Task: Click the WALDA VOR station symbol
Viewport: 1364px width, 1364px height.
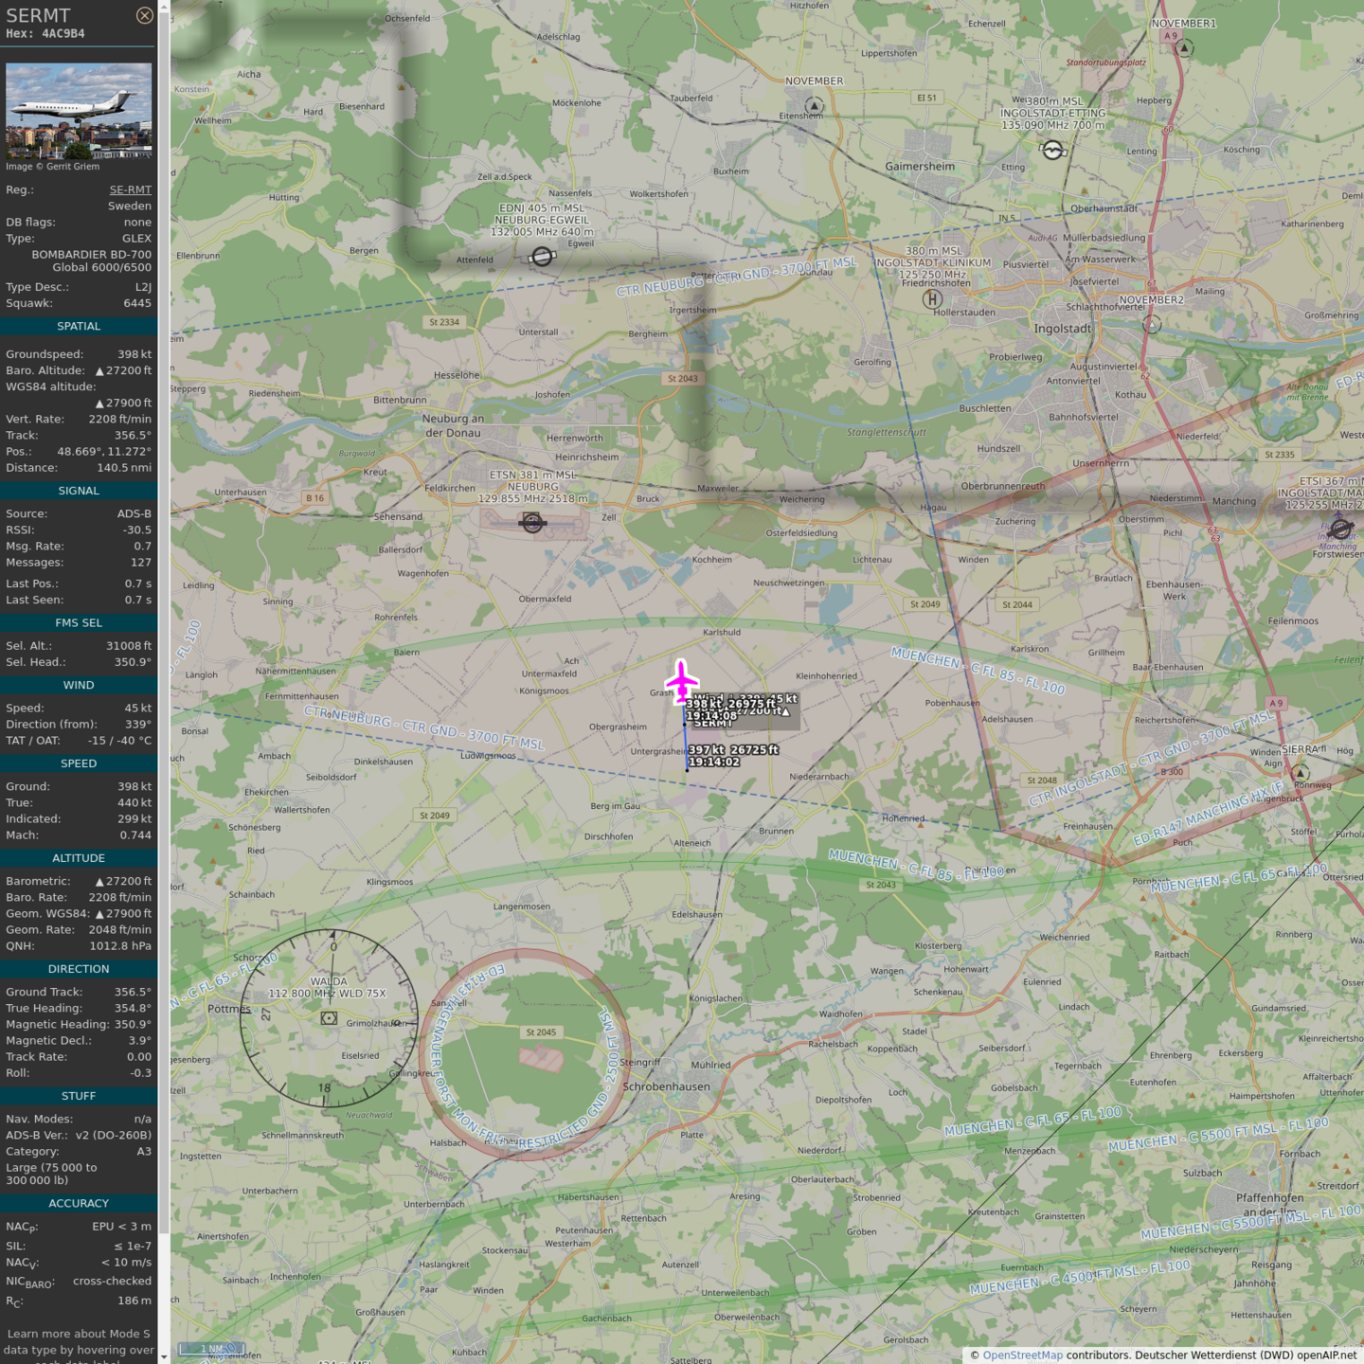Action: [329, 1018]
